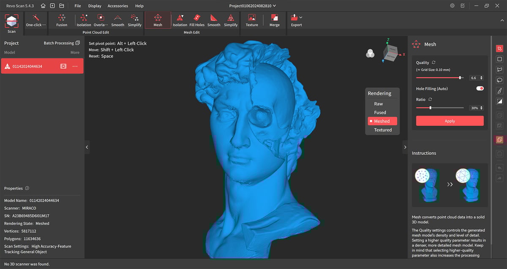Viewport: 507px width, 269px height.
Task: Go to Home via house icon
Action: tap(43, 6)
